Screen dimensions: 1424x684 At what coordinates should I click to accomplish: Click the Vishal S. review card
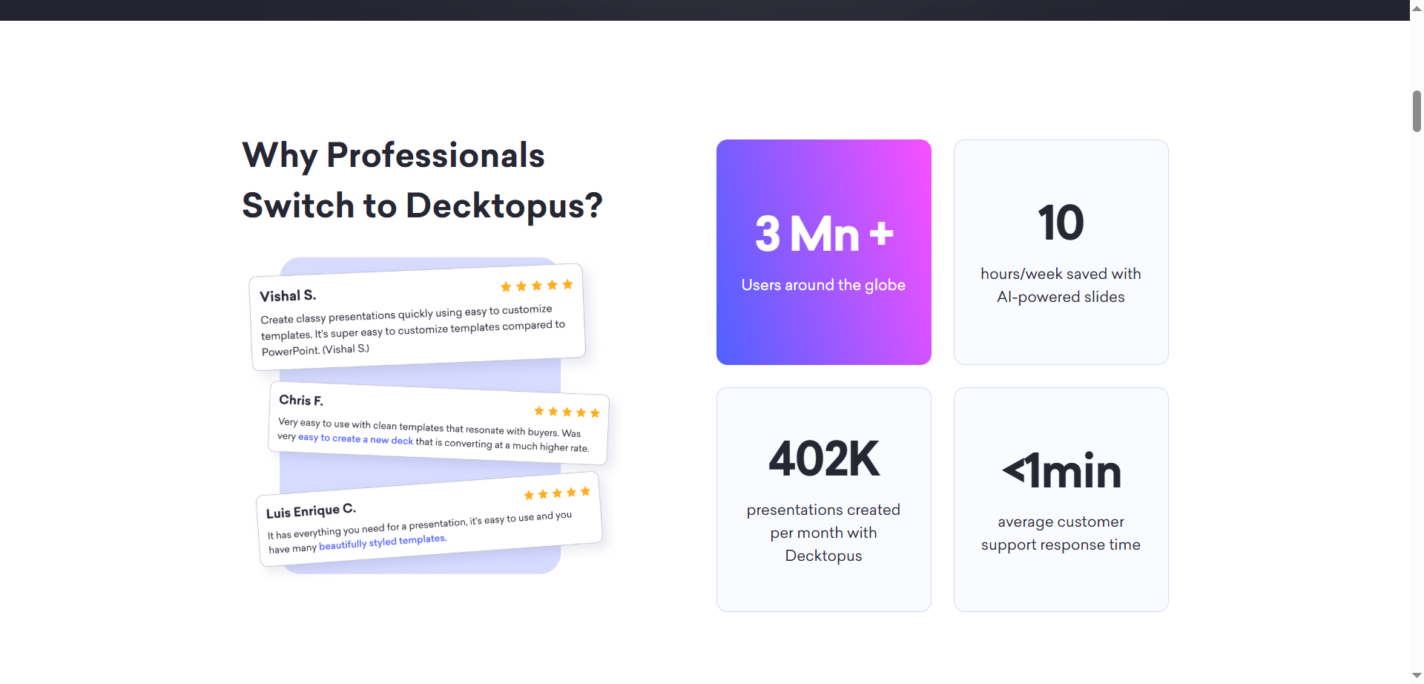click(418, 317)
